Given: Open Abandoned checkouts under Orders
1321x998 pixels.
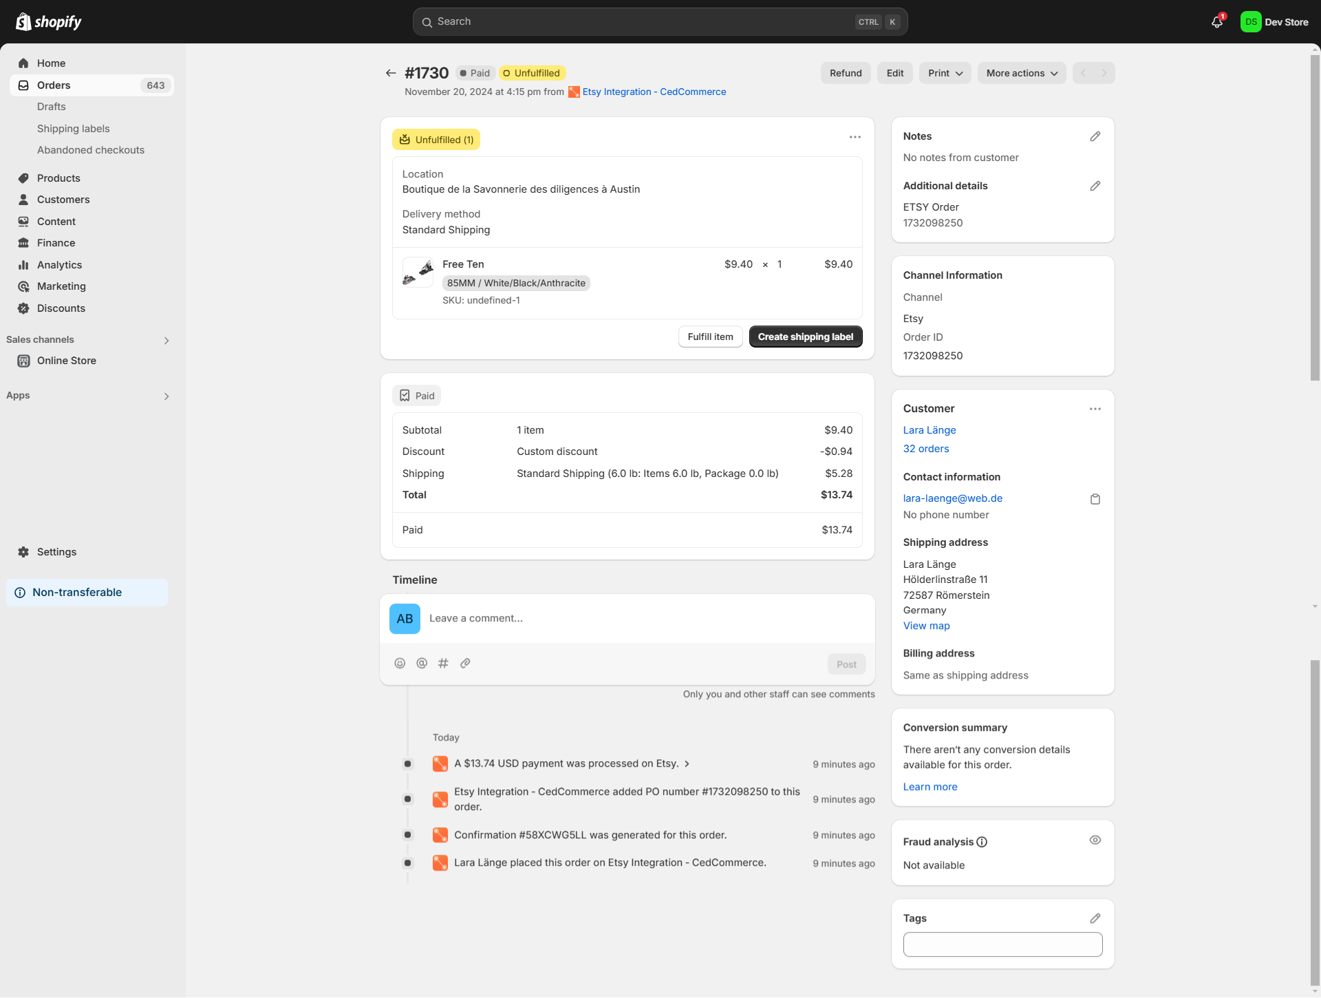Looking at the screenshot, I should coord(91,150).
